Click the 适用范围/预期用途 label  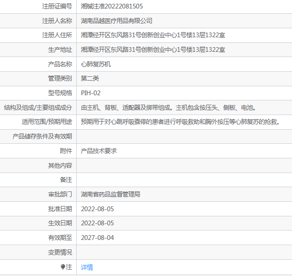tap(47, 122)
